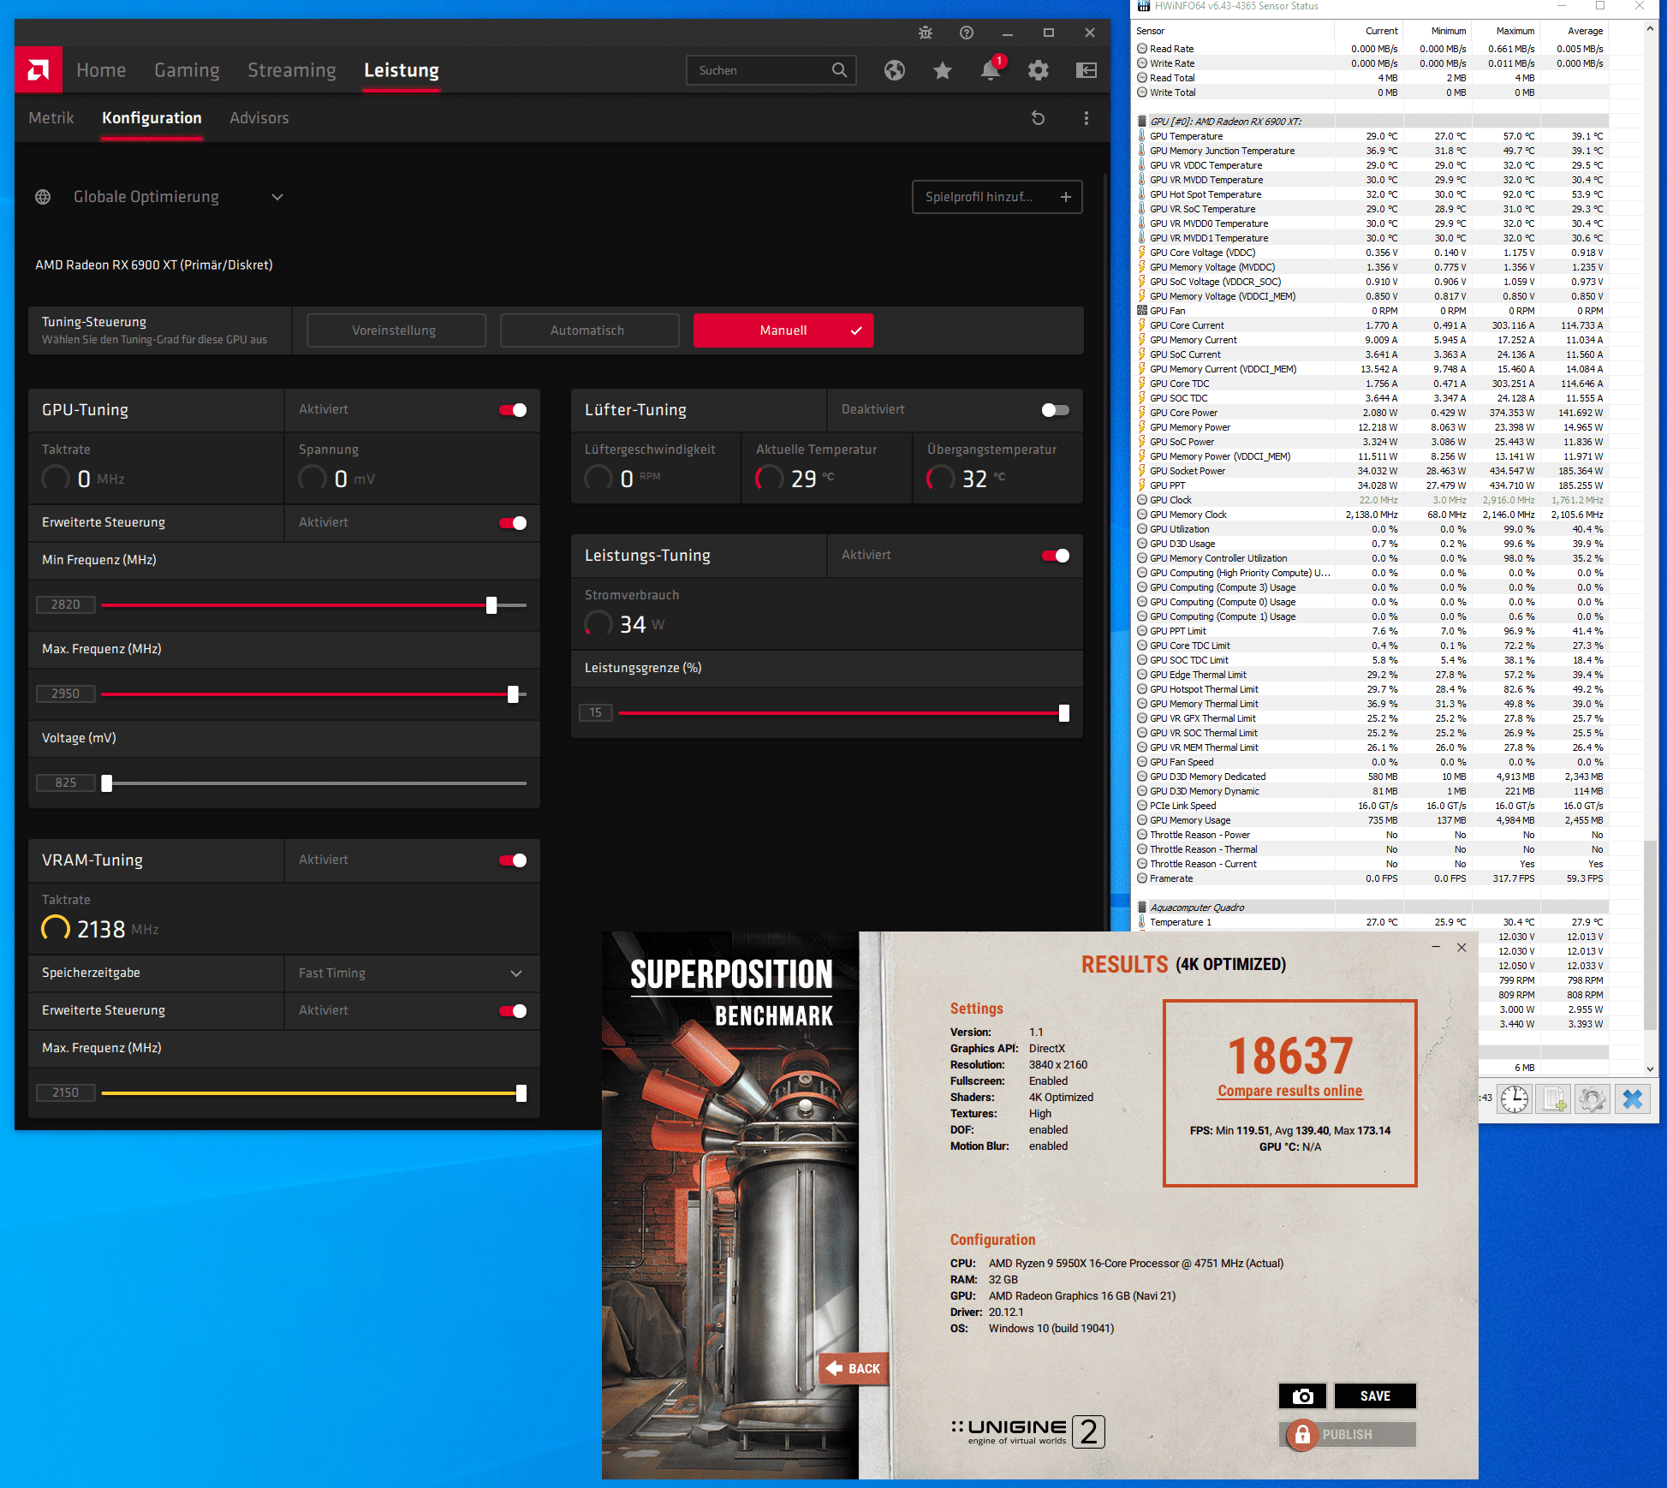
Task: Click the AMD logo home icon
Action: 39,69
